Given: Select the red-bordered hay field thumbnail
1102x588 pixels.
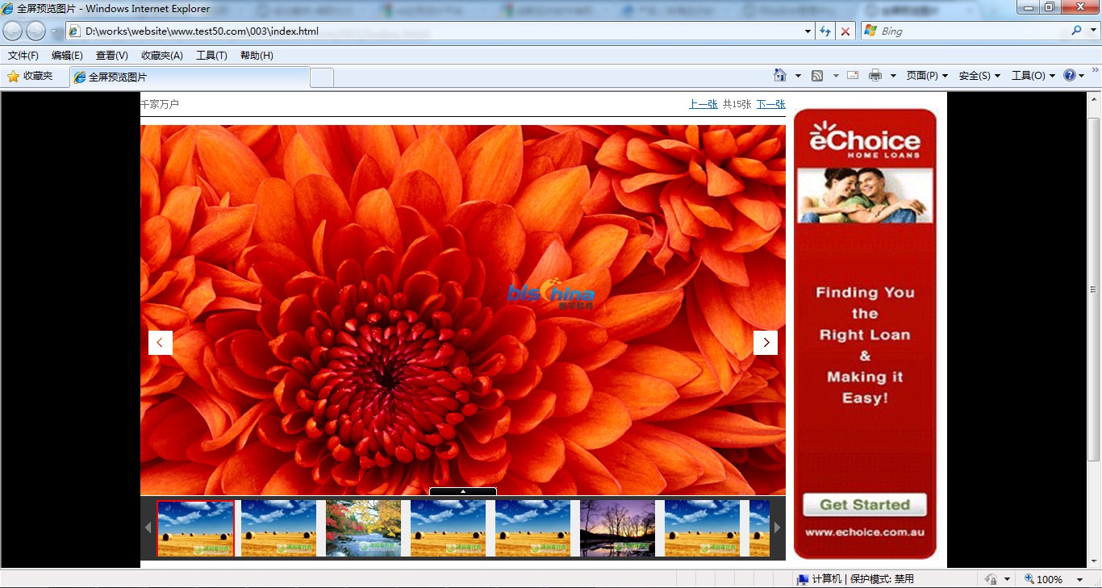Looking at the screenshot, I should (196, 528).
